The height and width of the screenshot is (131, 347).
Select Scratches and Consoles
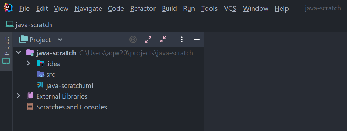tap(71, 107)
